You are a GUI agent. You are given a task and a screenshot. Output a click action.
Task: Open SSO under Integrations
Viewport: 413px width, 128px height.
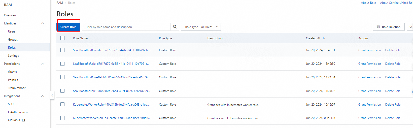(x=11, y=104)
